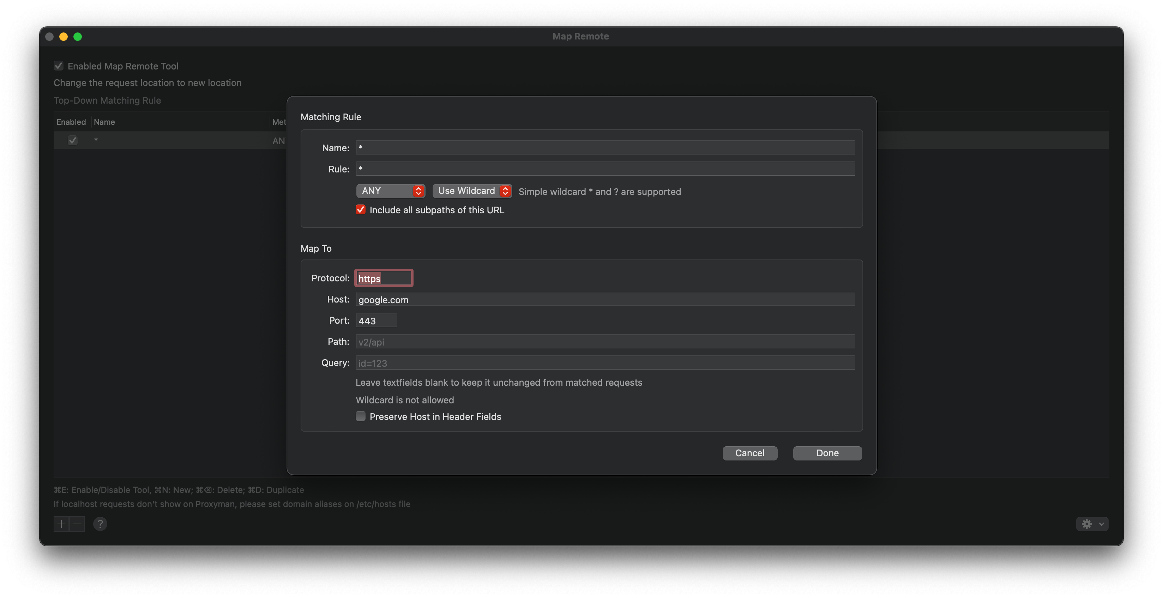Screen dimensions: 1163x598
Task: Toggle Enabled Map Remote Tool checkbox
Action: 59,65
